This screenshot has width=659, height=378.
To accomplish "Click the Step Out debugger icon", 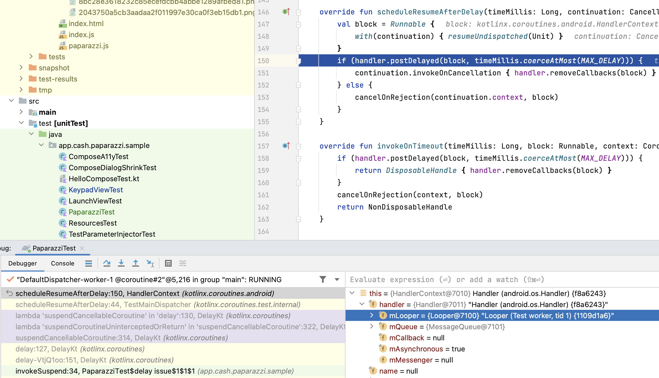I will pyautogui.click(x=135, y=263).
